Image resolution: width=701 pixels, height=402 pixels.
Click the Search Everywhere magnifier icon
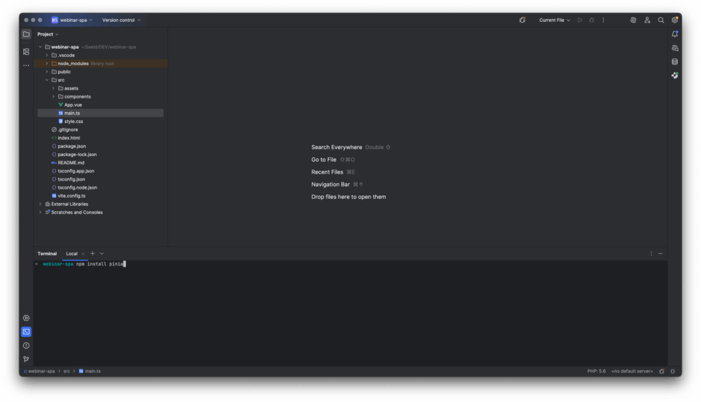[x=661, y=20]
